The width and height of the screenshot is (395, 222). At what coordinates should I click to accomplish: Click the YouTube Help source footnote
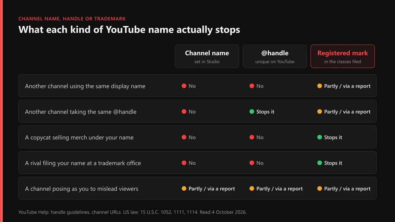132,212
